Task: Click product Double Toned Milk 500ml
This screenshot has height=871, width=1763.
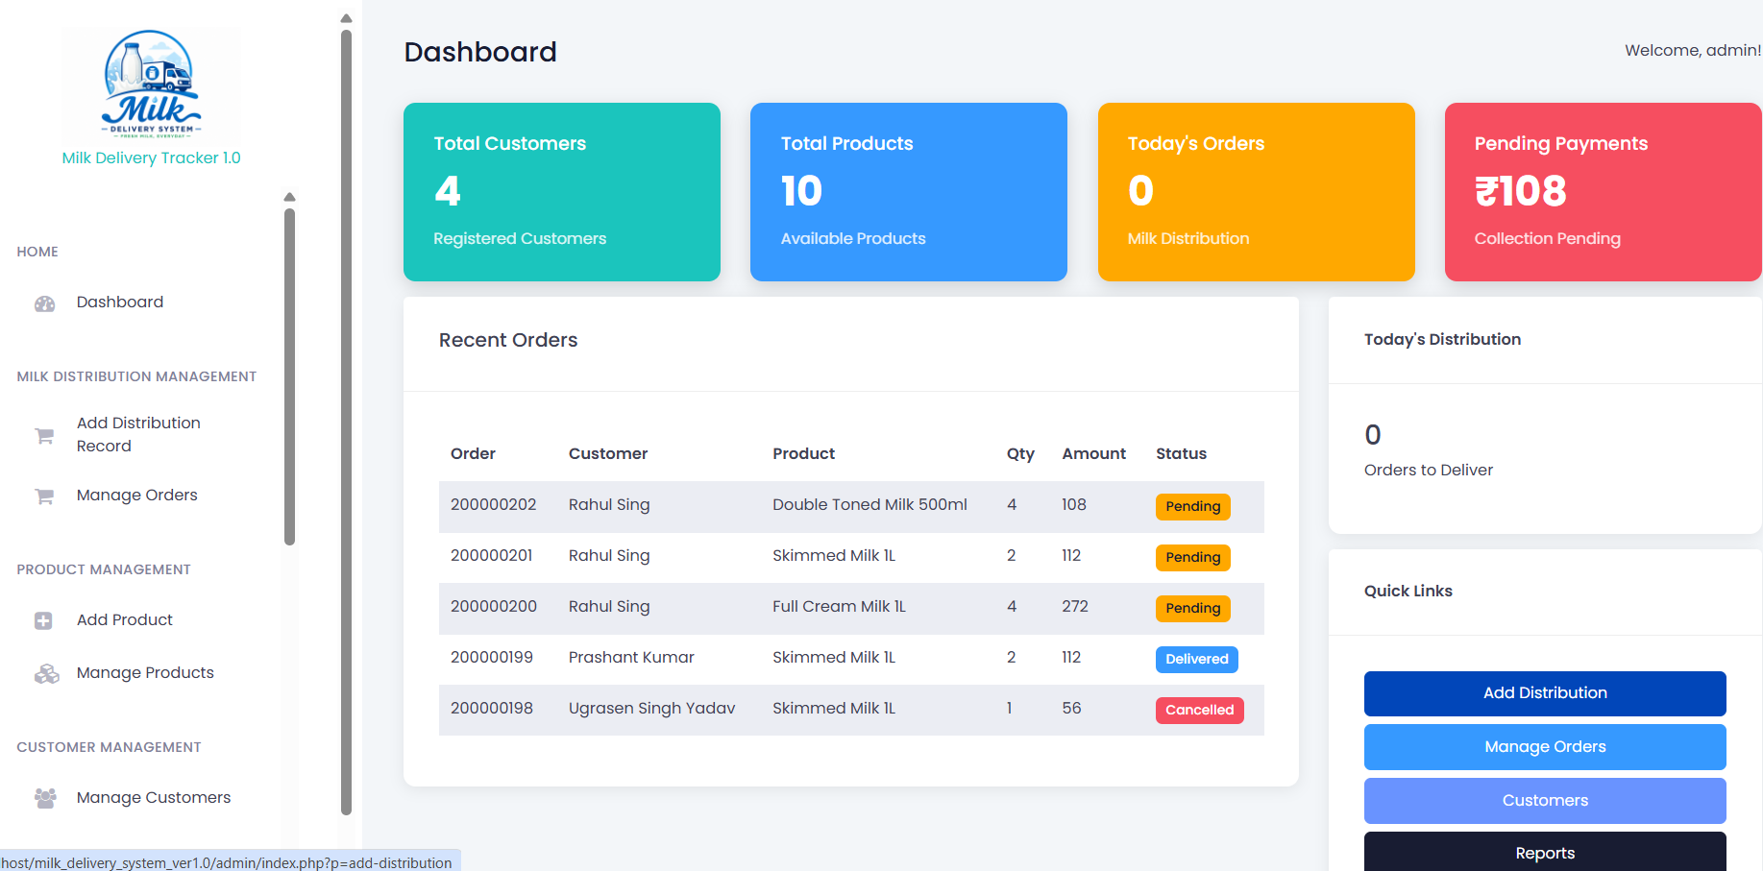Action: 869,504
